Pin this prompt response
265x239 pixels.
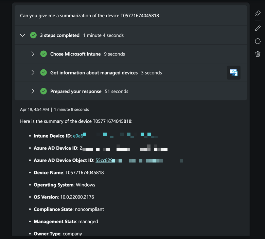coord(258,13)
